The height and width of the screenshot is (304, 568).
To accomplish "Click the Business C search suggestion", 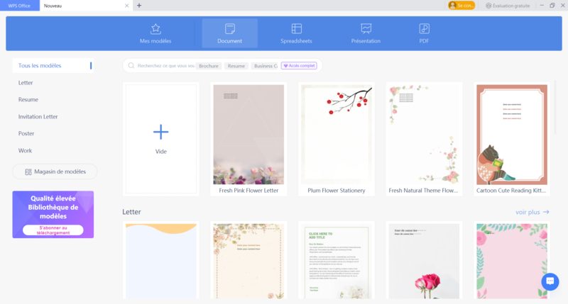I will coord(265,66).
